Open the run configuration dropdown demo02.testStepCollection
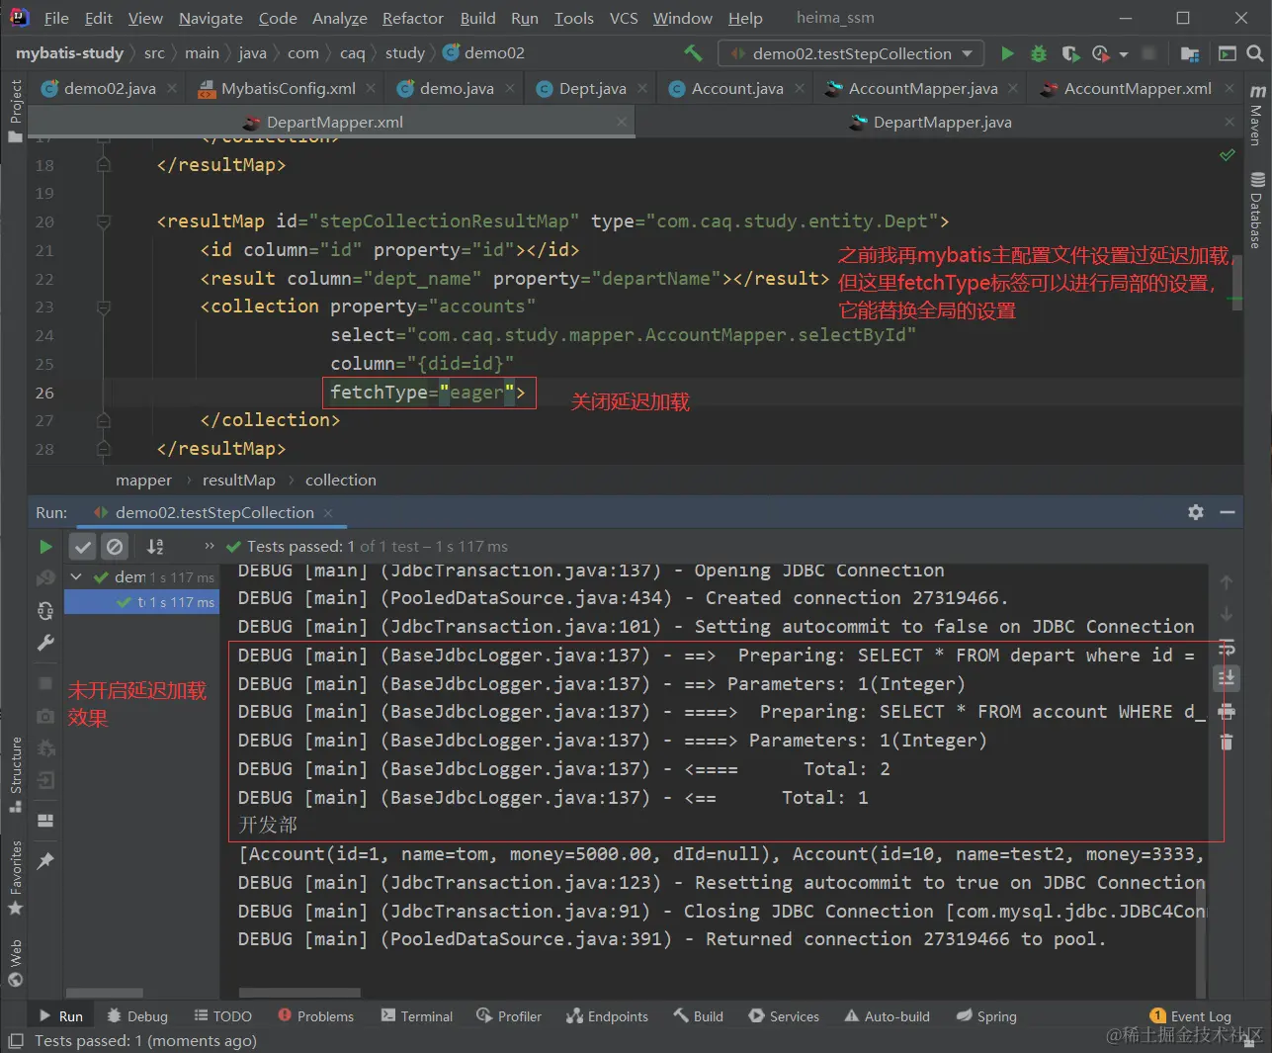This screenshot has height=1053, width=1272. 852,53
